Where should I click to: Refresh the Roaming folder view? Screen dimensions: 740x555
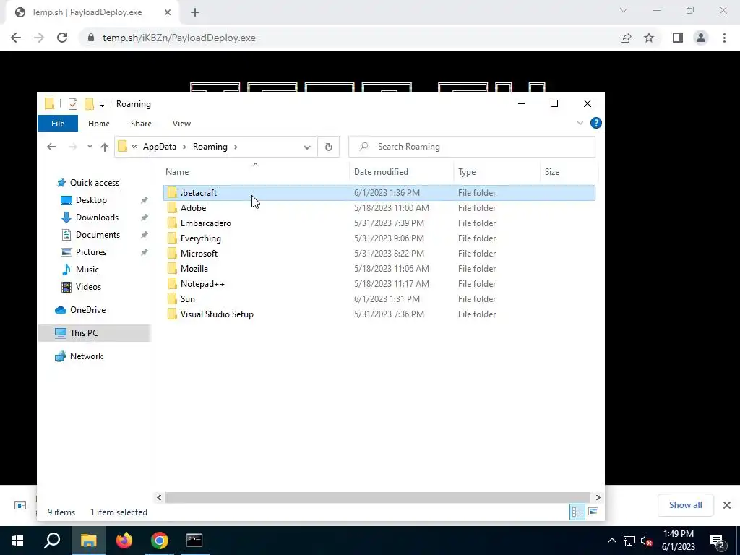(x=329, y=147)
